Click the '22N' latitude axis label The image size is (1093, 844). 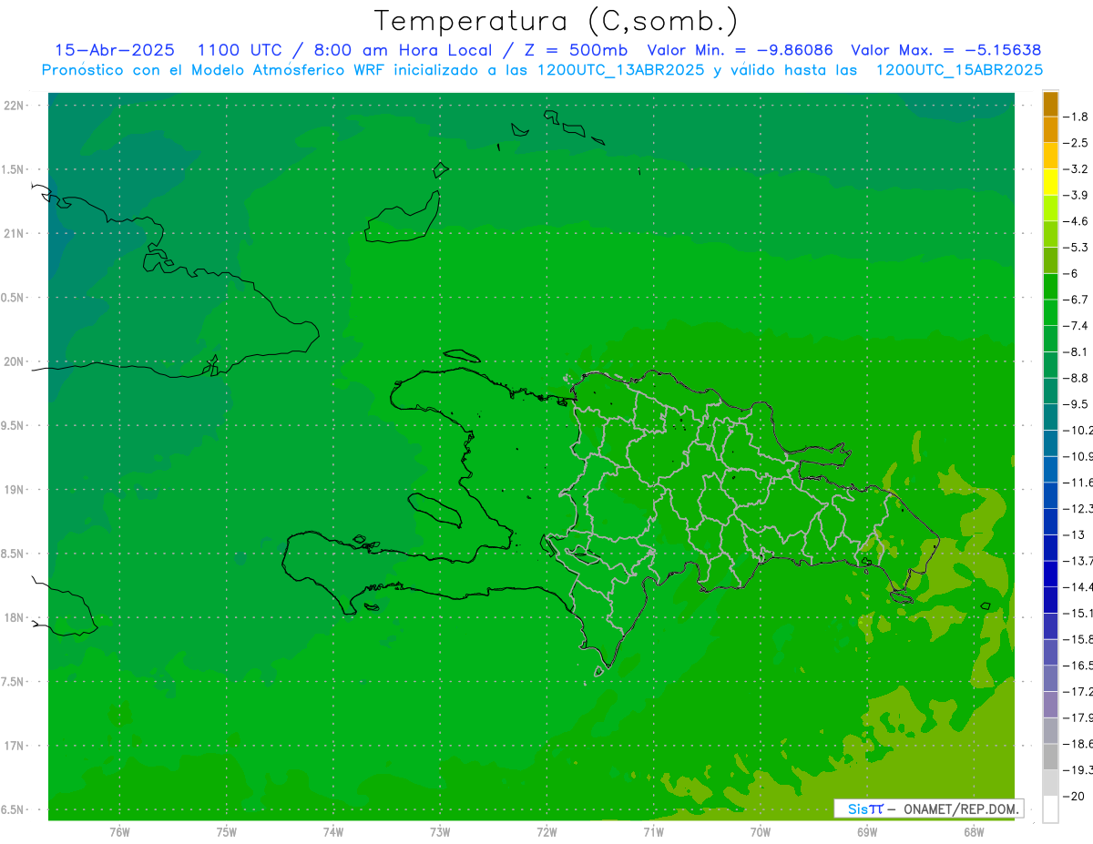(14, 106)
